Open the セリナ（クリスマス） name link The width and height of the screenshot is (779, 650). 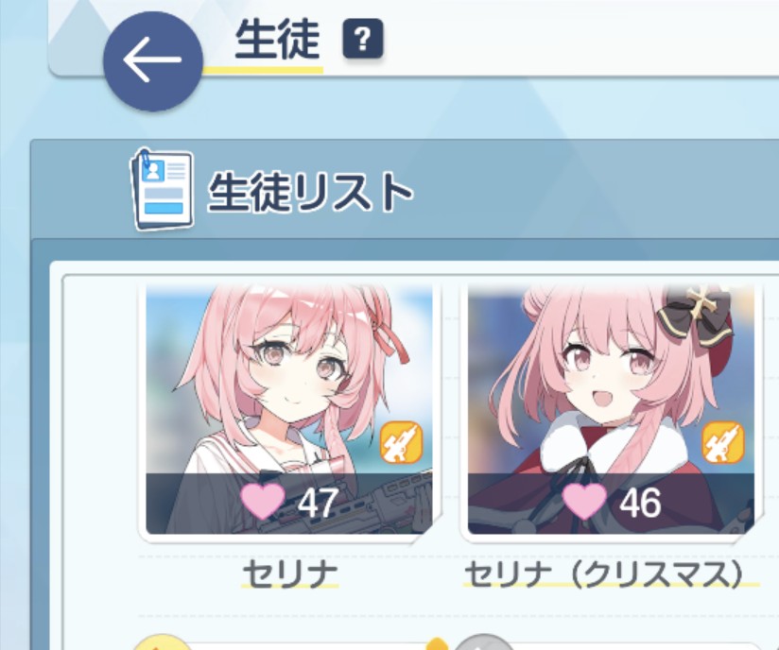pos(605,574)
